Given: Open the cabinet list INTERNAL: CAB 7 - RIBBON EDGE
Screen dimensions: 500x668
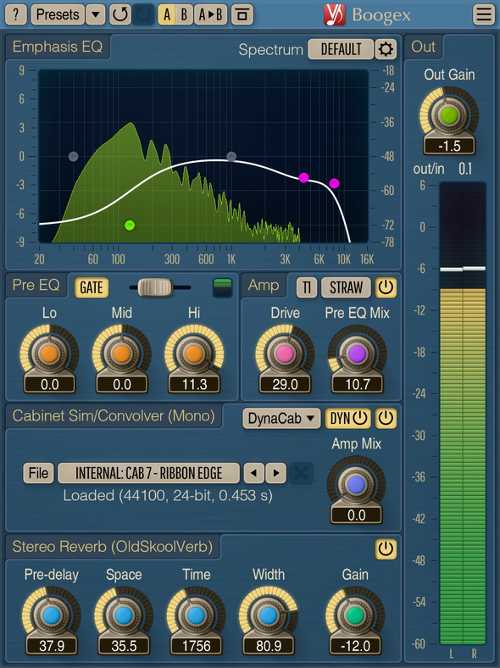Looking at the screenshot, I should [148, 473].
